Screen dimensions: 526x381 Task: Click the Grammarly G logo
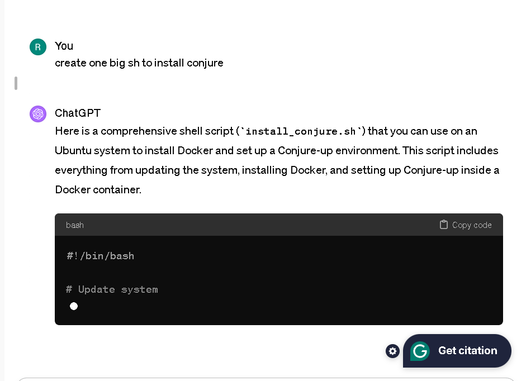point(420,351)
